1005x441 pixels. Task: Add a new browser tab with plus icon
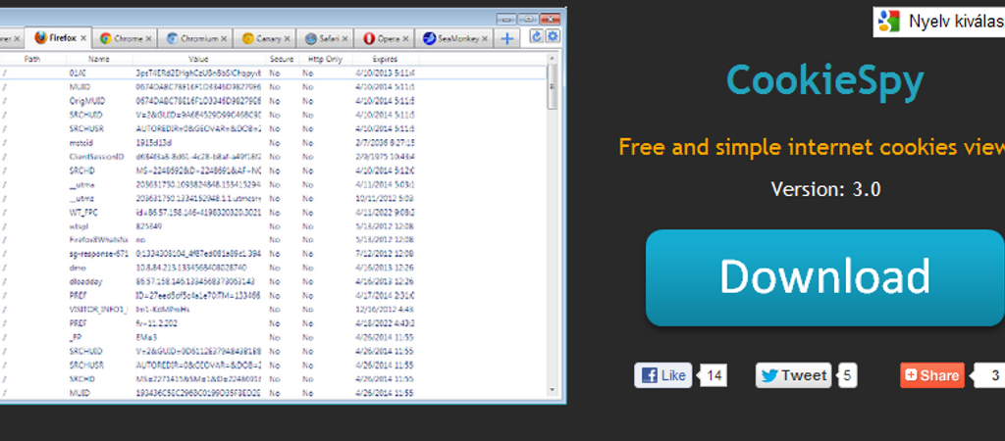point(507,39)
